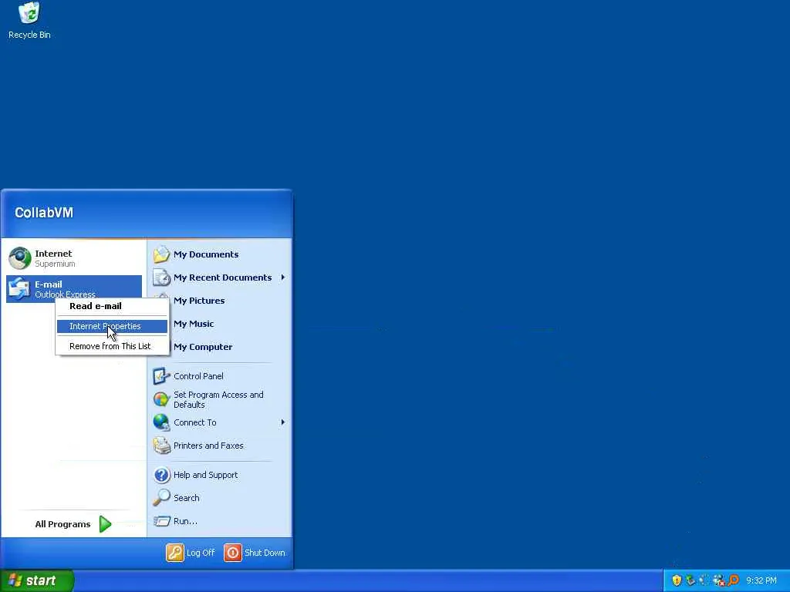Open My Documents folder
The image size is (790, 592).
206,254
